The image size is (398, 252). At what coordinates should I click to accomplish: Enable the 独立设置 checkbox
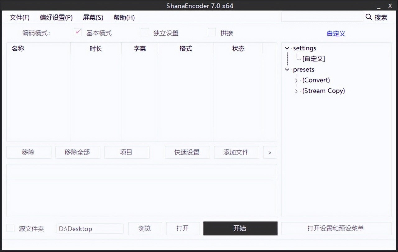[x=145, y=32]
